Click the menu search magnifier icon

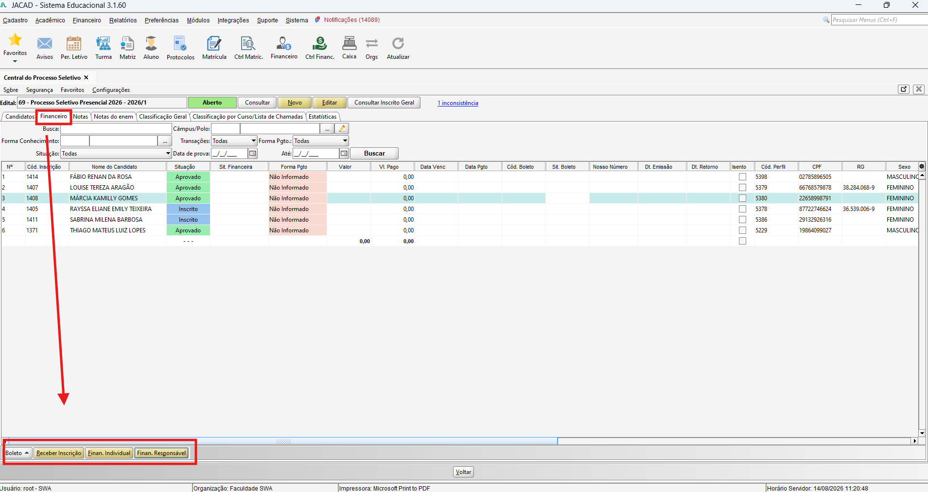(x=826, y=20)
